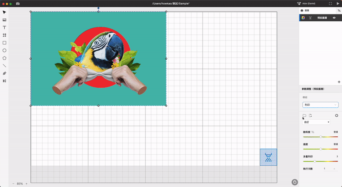
Task: Toggle visibility of 預設圖層 layer
Action: [334, 18]
